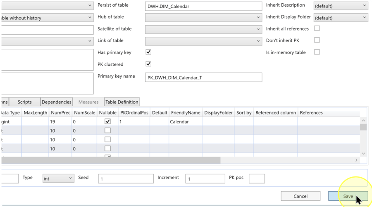This screenshot has height=207, width=372.
Task: Click the NumScale column header
Action: coord(84,113)
